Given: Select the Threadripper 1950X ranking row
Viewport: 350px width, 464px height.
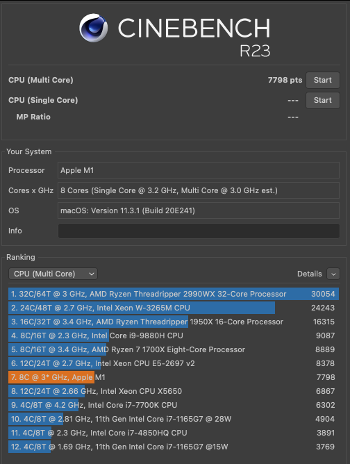Looking at the screenshot, I should pyautogui.click(x=174, y=322).
